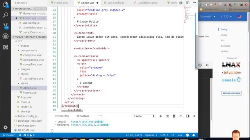Image resolution: width=250 pixels, height=140 pixels.
Task: Click the sync changes icon in status bar
Action: (20, 135)
